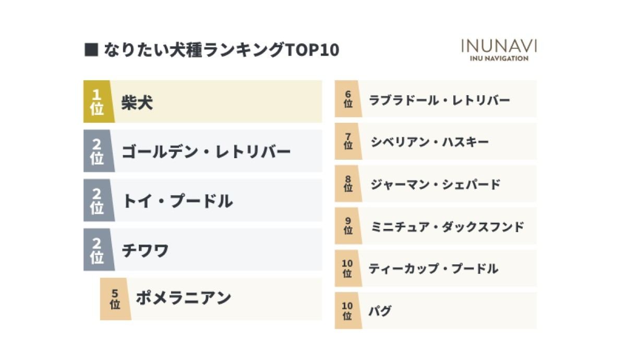Select the ポメラニアン entry
The height and width of the screenshot is (358, 626).
pos(211,299)
